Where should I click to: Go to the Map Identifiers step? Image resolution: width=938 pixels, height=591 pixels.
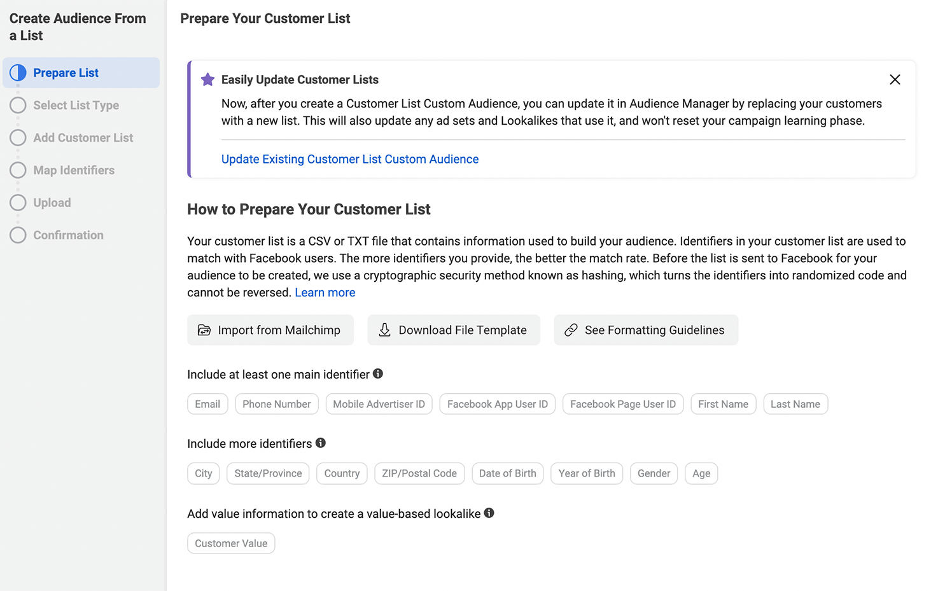pos(74,170)
